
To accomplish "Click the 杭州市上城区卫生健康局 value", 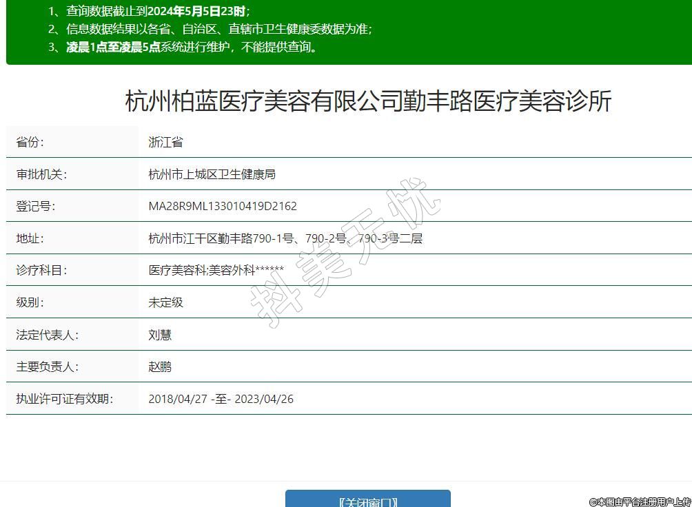I will tap(212, 174).
